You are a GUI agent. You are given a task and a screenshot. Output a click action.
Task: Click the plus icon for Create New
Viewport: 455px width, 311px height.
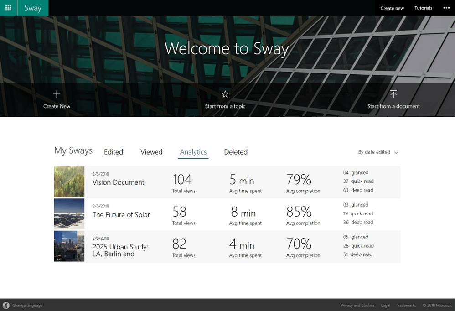(57, 94)
